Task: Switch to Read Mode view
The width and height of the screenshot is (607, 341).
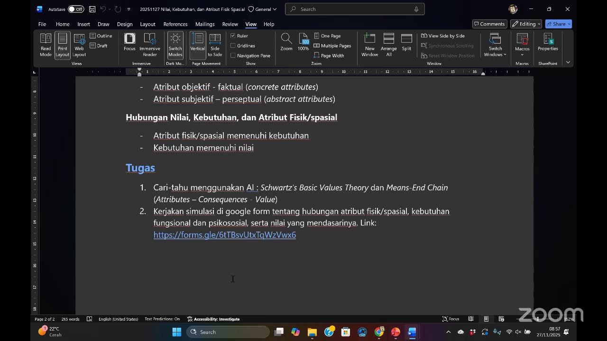Action: point(46,45)
